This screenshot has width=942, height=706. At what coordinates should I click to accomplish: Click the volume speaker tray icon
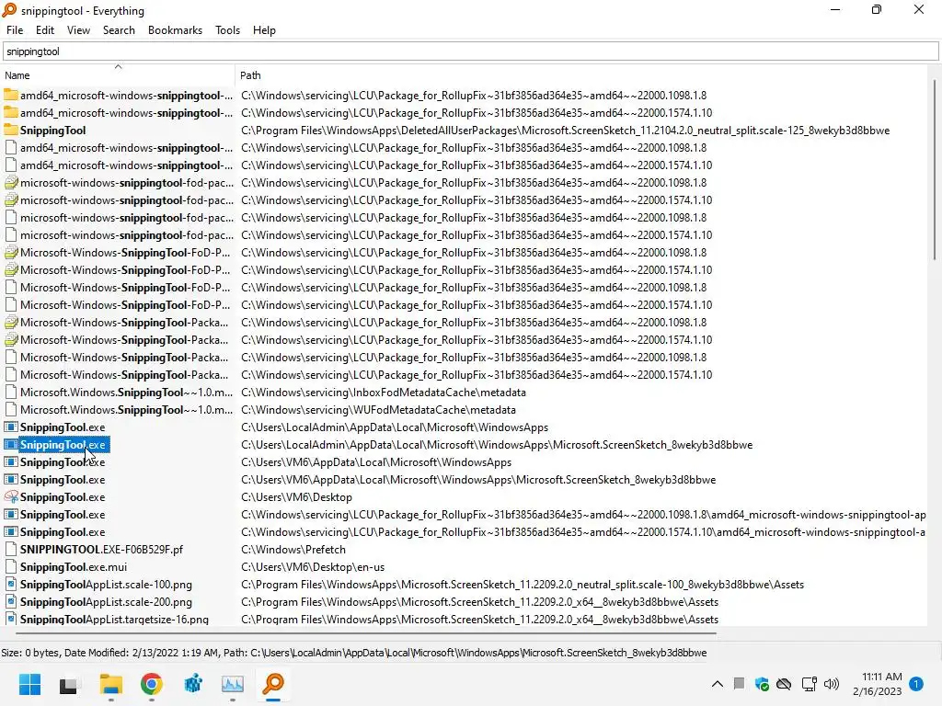pyautogui.click(x=832, y=684)
